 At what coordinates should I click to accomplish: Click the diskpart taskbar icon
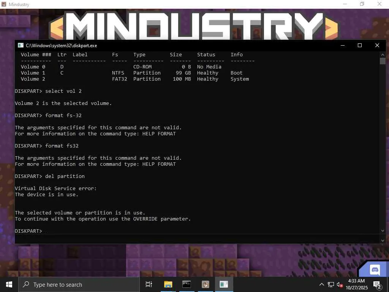point(224,284)
